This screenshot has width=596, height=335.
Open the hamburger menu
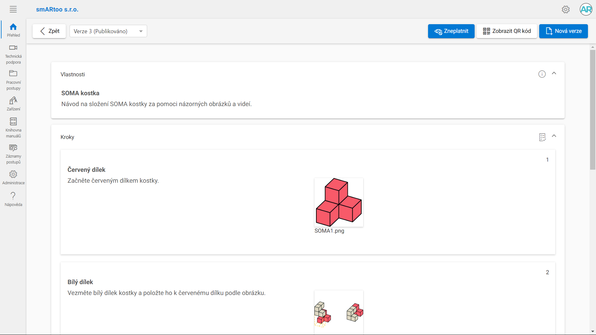(13, 9)
